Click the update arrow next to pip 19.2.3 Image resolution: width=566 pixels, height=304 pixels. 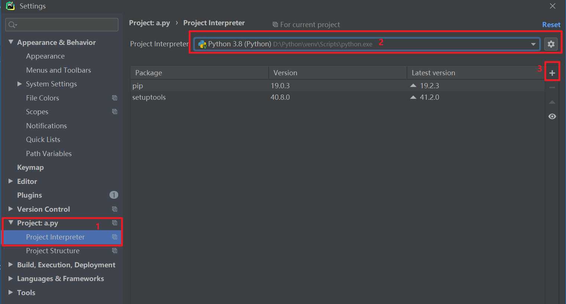point(413,85)
